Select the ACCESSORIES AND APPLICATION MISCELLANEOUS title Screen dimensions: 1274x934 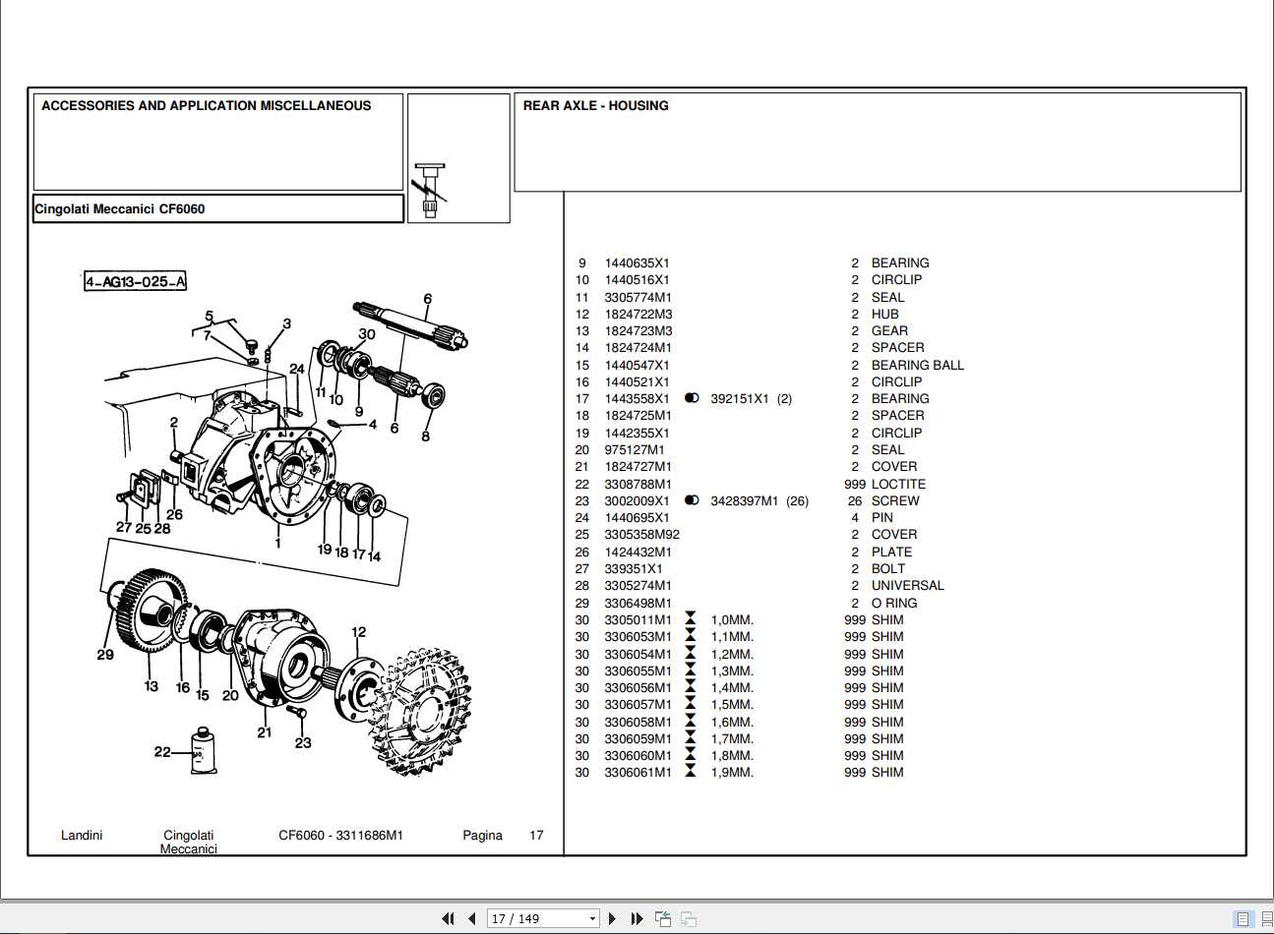pos(206,105)
